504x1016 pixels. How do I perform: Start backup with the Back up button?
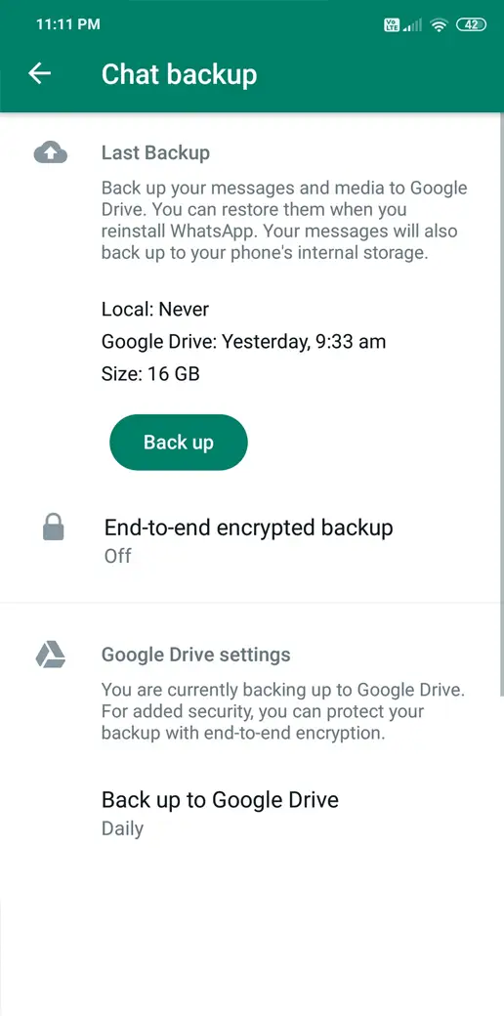pos(179,442)
